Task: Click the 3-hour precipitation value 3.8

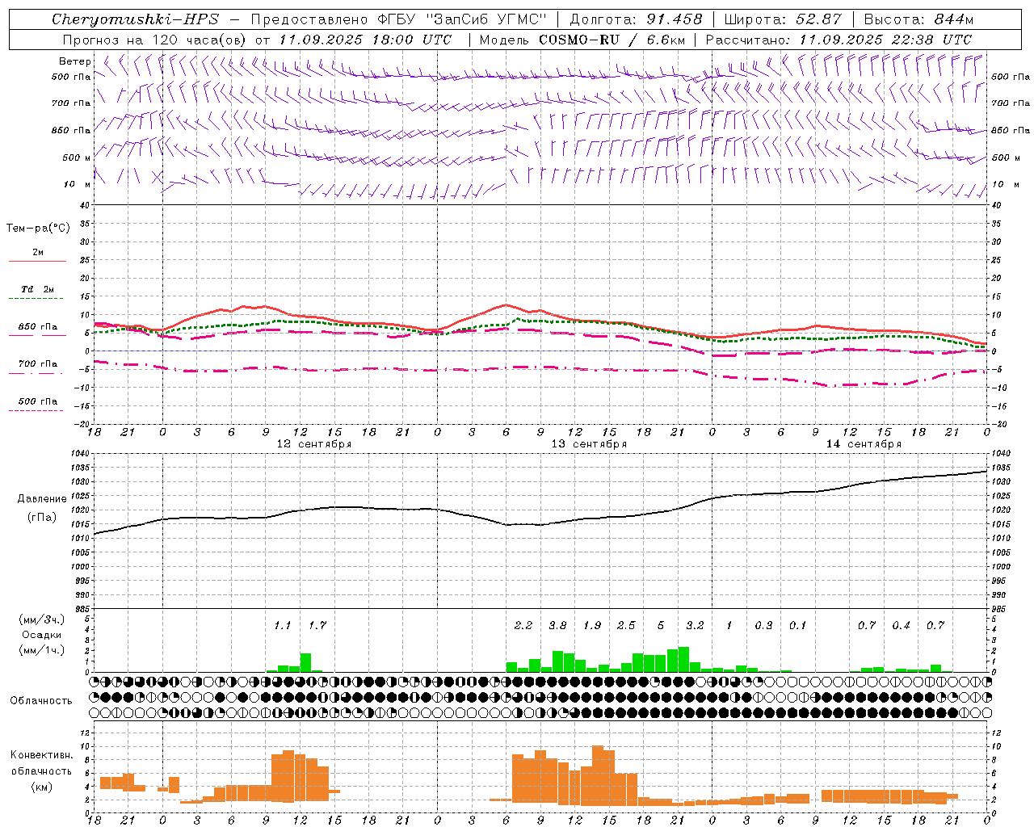Action: coord(557,625)
